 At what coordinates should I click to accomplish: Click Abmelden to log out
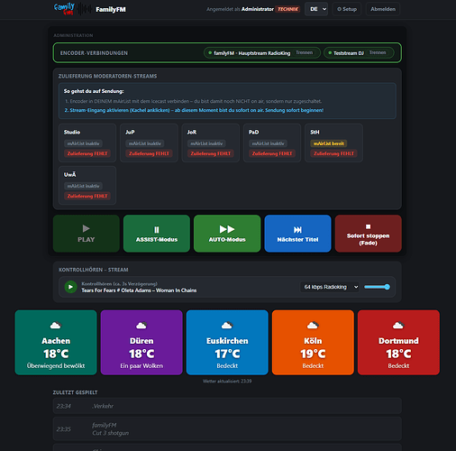pyautogui.click(x=383, y=9)
